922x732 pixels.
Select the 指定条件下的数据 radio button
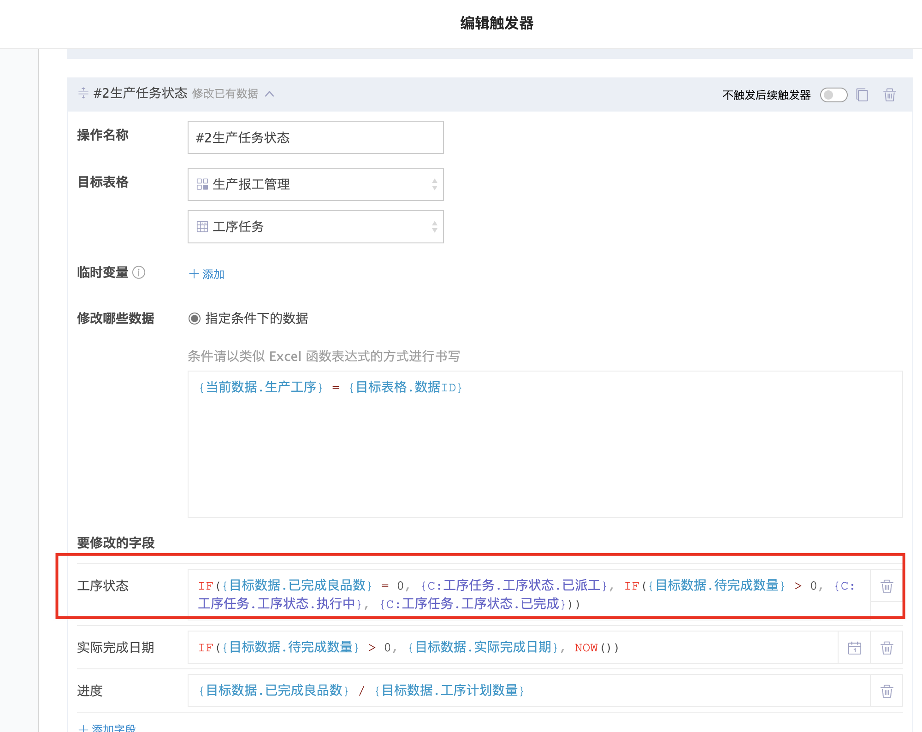[x=195, y=319]
